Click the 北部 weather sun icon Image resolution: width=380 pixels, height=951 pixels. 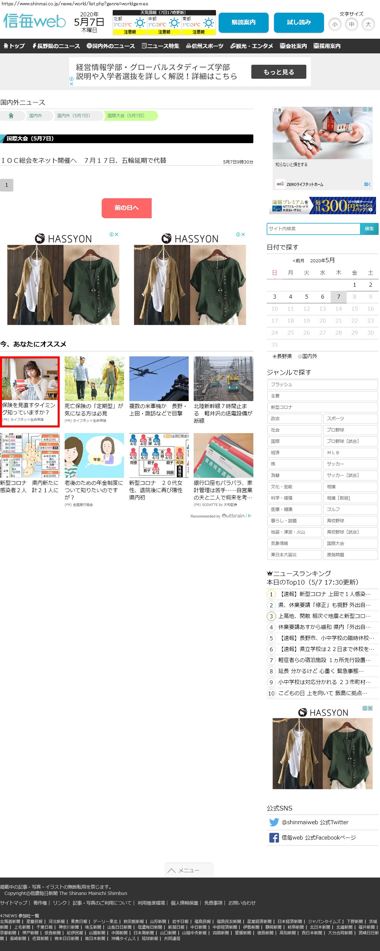140,23
